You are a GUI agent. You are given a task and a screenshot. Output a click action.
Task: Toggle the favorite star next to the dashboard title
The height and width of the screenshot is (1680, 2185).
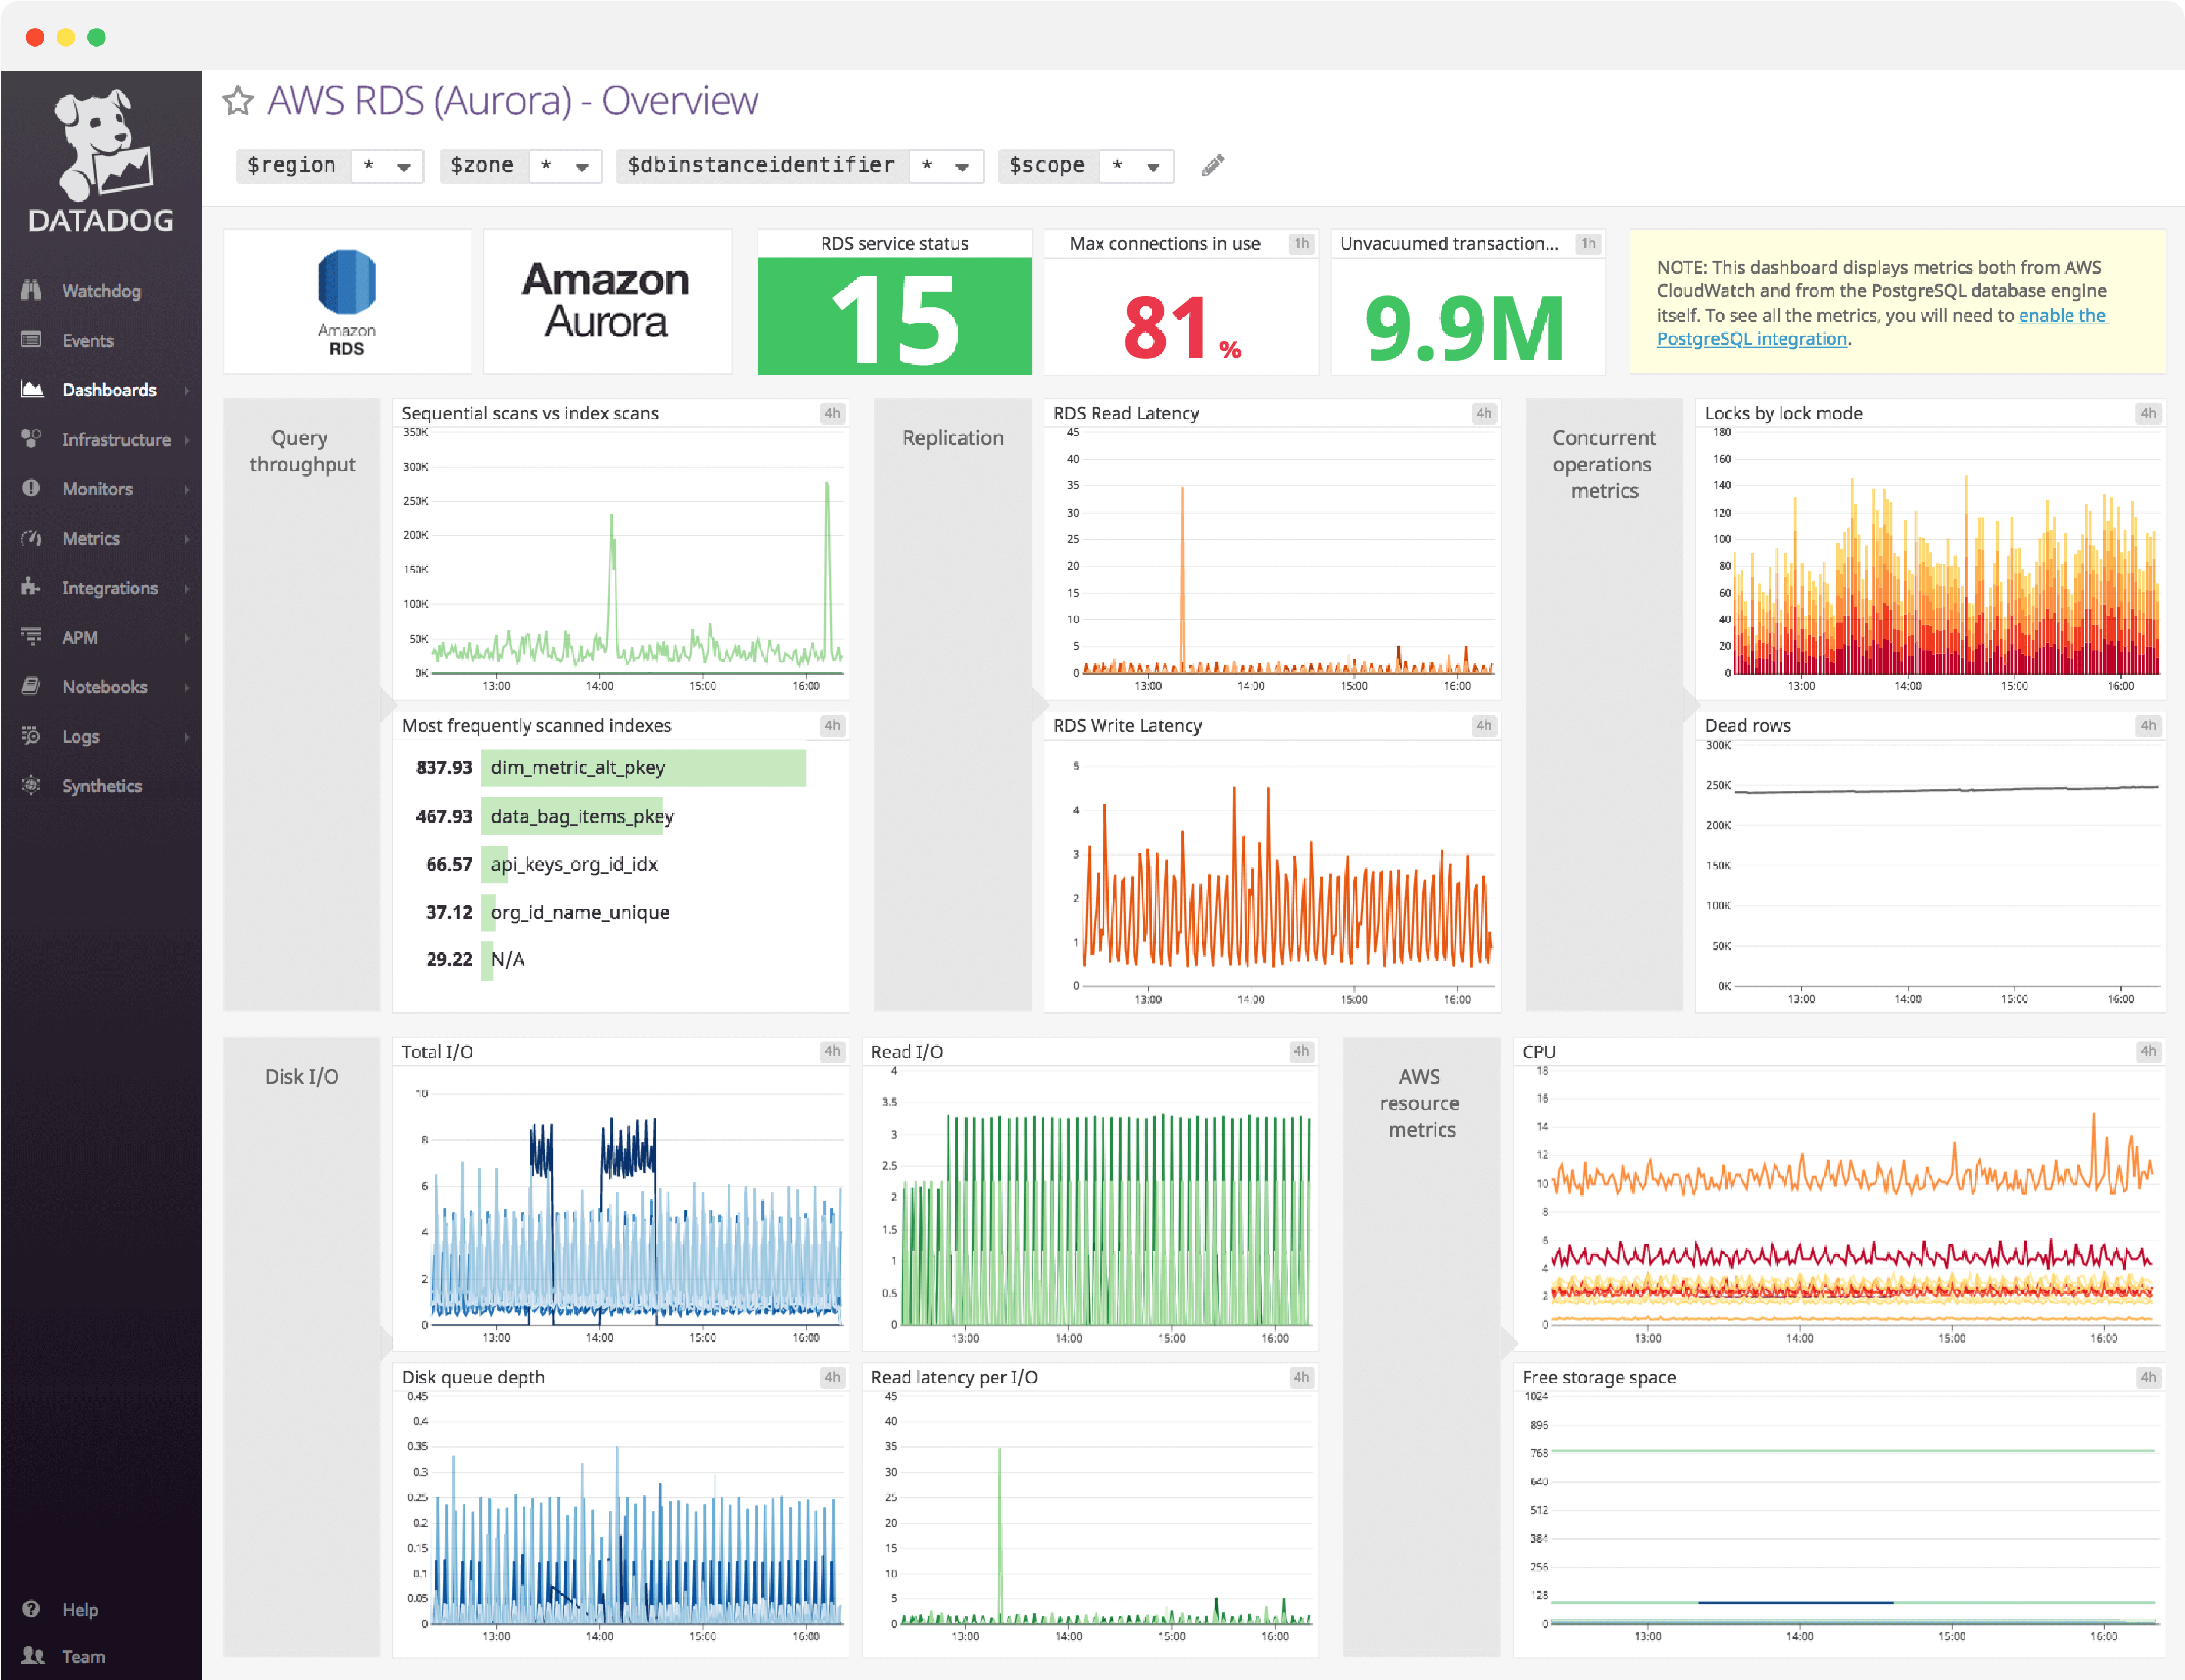(237, 100)
